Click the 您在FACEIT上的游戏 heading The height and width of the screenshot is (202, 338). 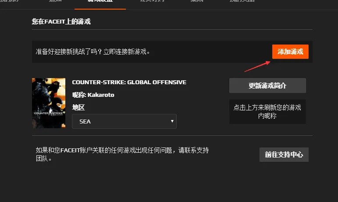pos(61,21)
